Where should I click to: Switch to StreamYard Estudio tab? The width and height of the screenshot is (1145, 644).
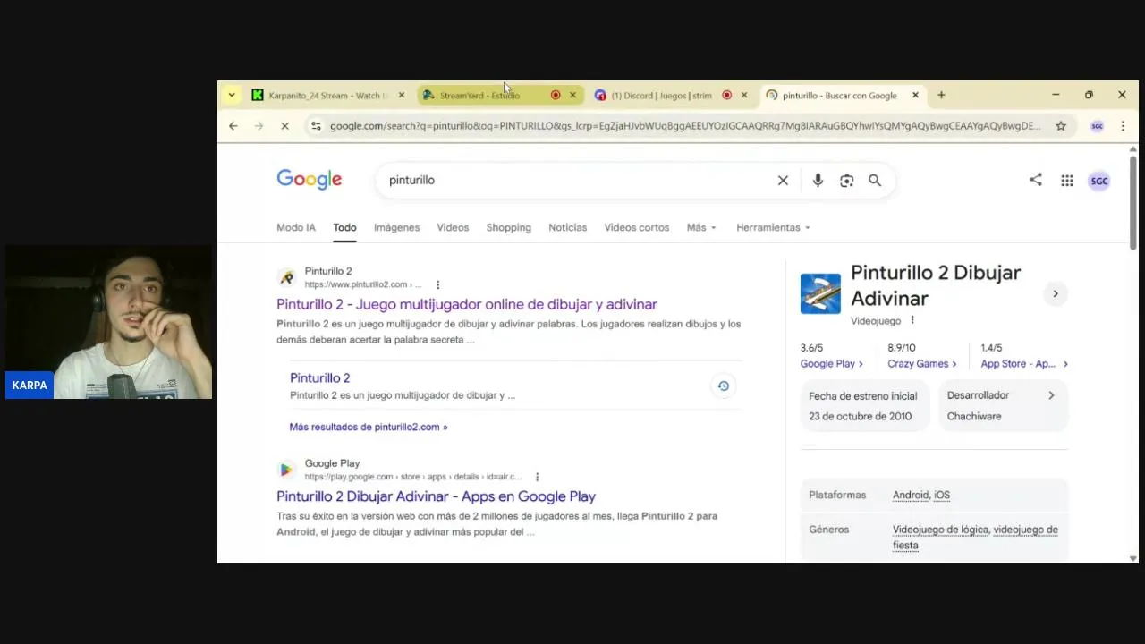[500, 95]
